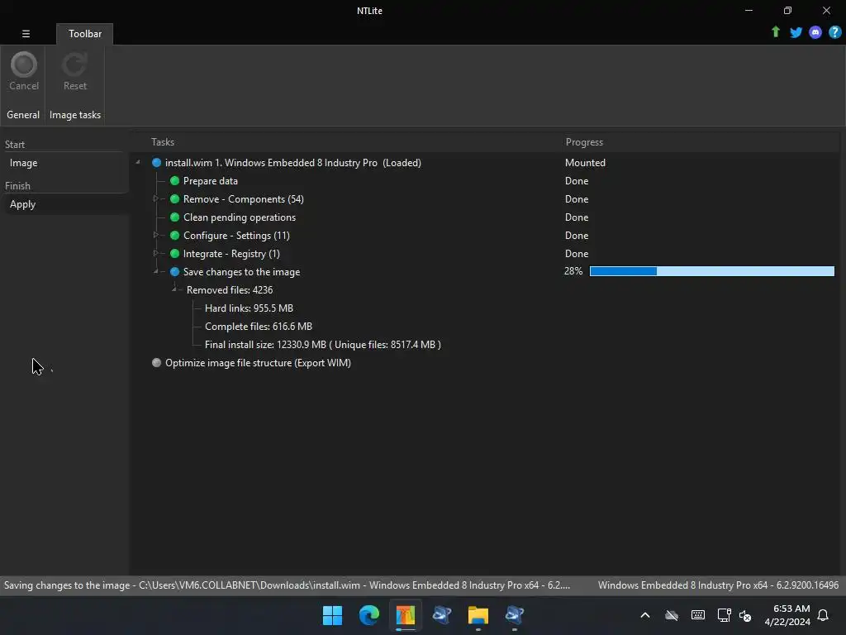Open File Explorer from taskbar

pyautogui.click(x=478, y=615)
